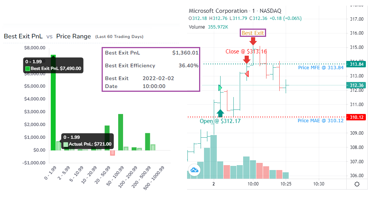The image size is (376, 202).
Task: Click the red Best Exit down arrow
Action: coord(253,41)
